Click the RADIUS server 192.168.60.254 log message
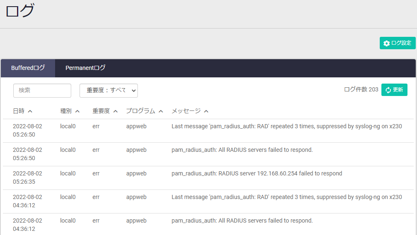This screenshot has width=417, height=235. pyautogui.click(x=257, y=173)
